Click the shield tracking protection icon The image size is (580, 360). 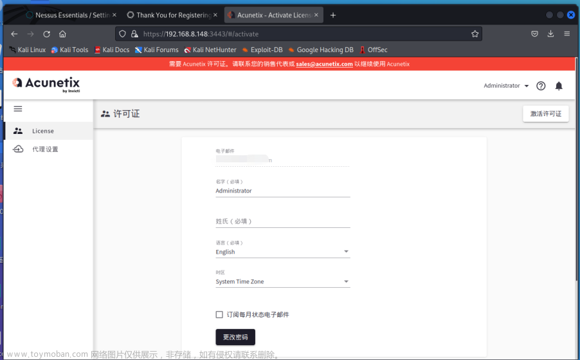point(122,34)
